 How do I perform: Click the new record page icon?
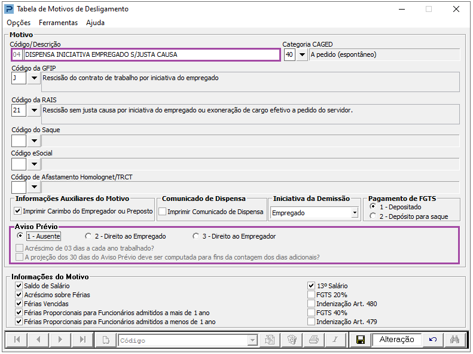106,340
